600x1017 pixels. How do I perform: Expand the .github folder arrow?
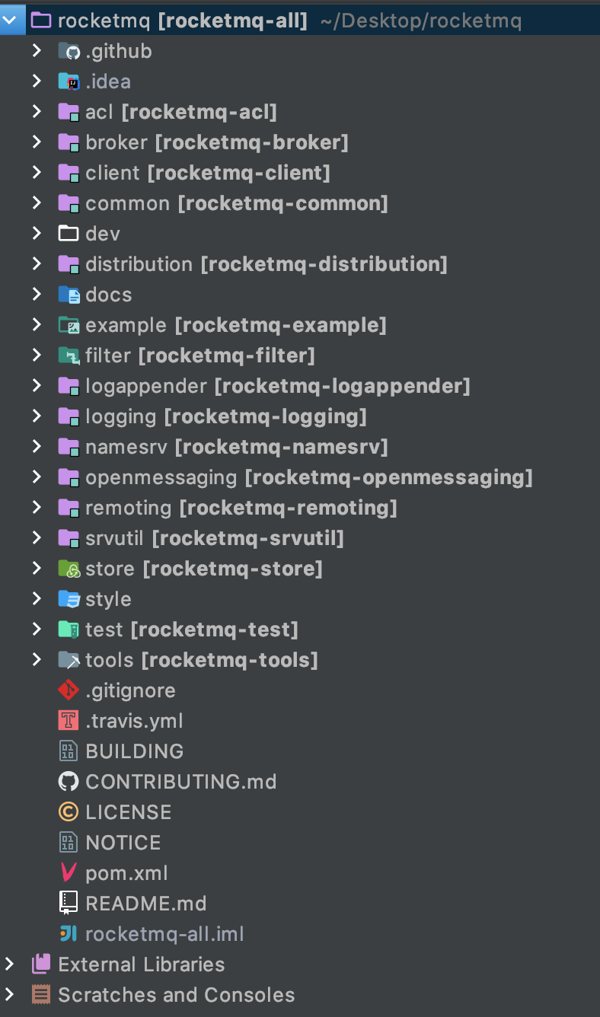36,51
